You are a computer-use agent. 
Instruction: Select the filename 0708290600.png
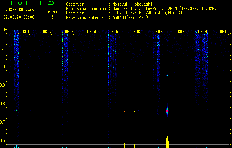(x=19, y=10)
